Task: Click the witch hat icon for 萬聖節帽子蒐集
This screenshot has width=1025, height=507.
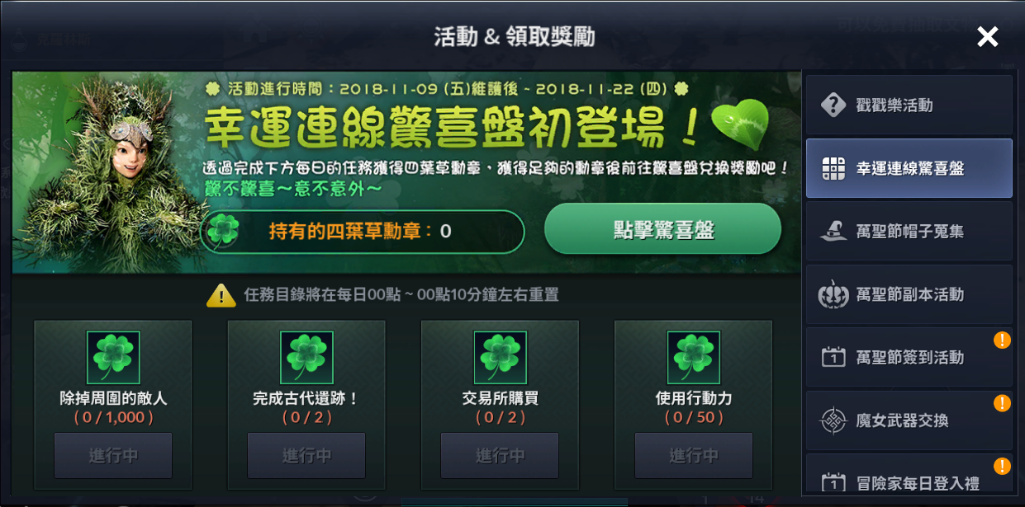Action: 833,232
